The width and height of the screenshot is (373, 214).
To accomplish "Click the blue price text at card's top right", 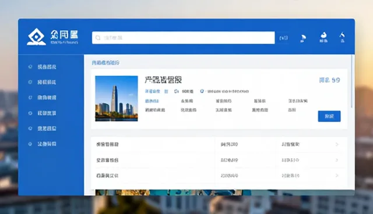I will click(329, 80).
